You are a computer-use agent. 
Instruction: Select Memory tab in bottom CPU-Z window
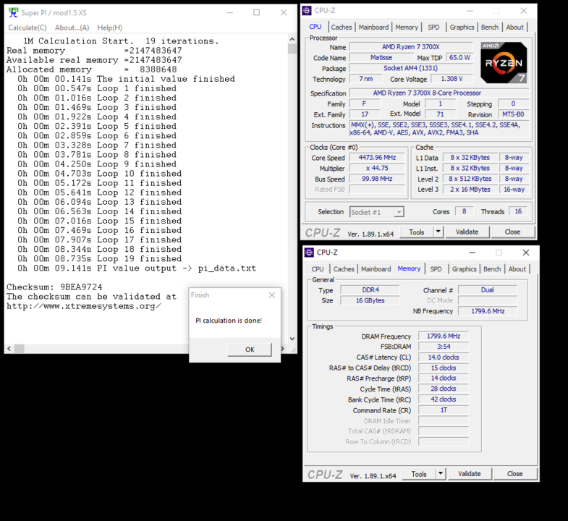coord(409,268)
